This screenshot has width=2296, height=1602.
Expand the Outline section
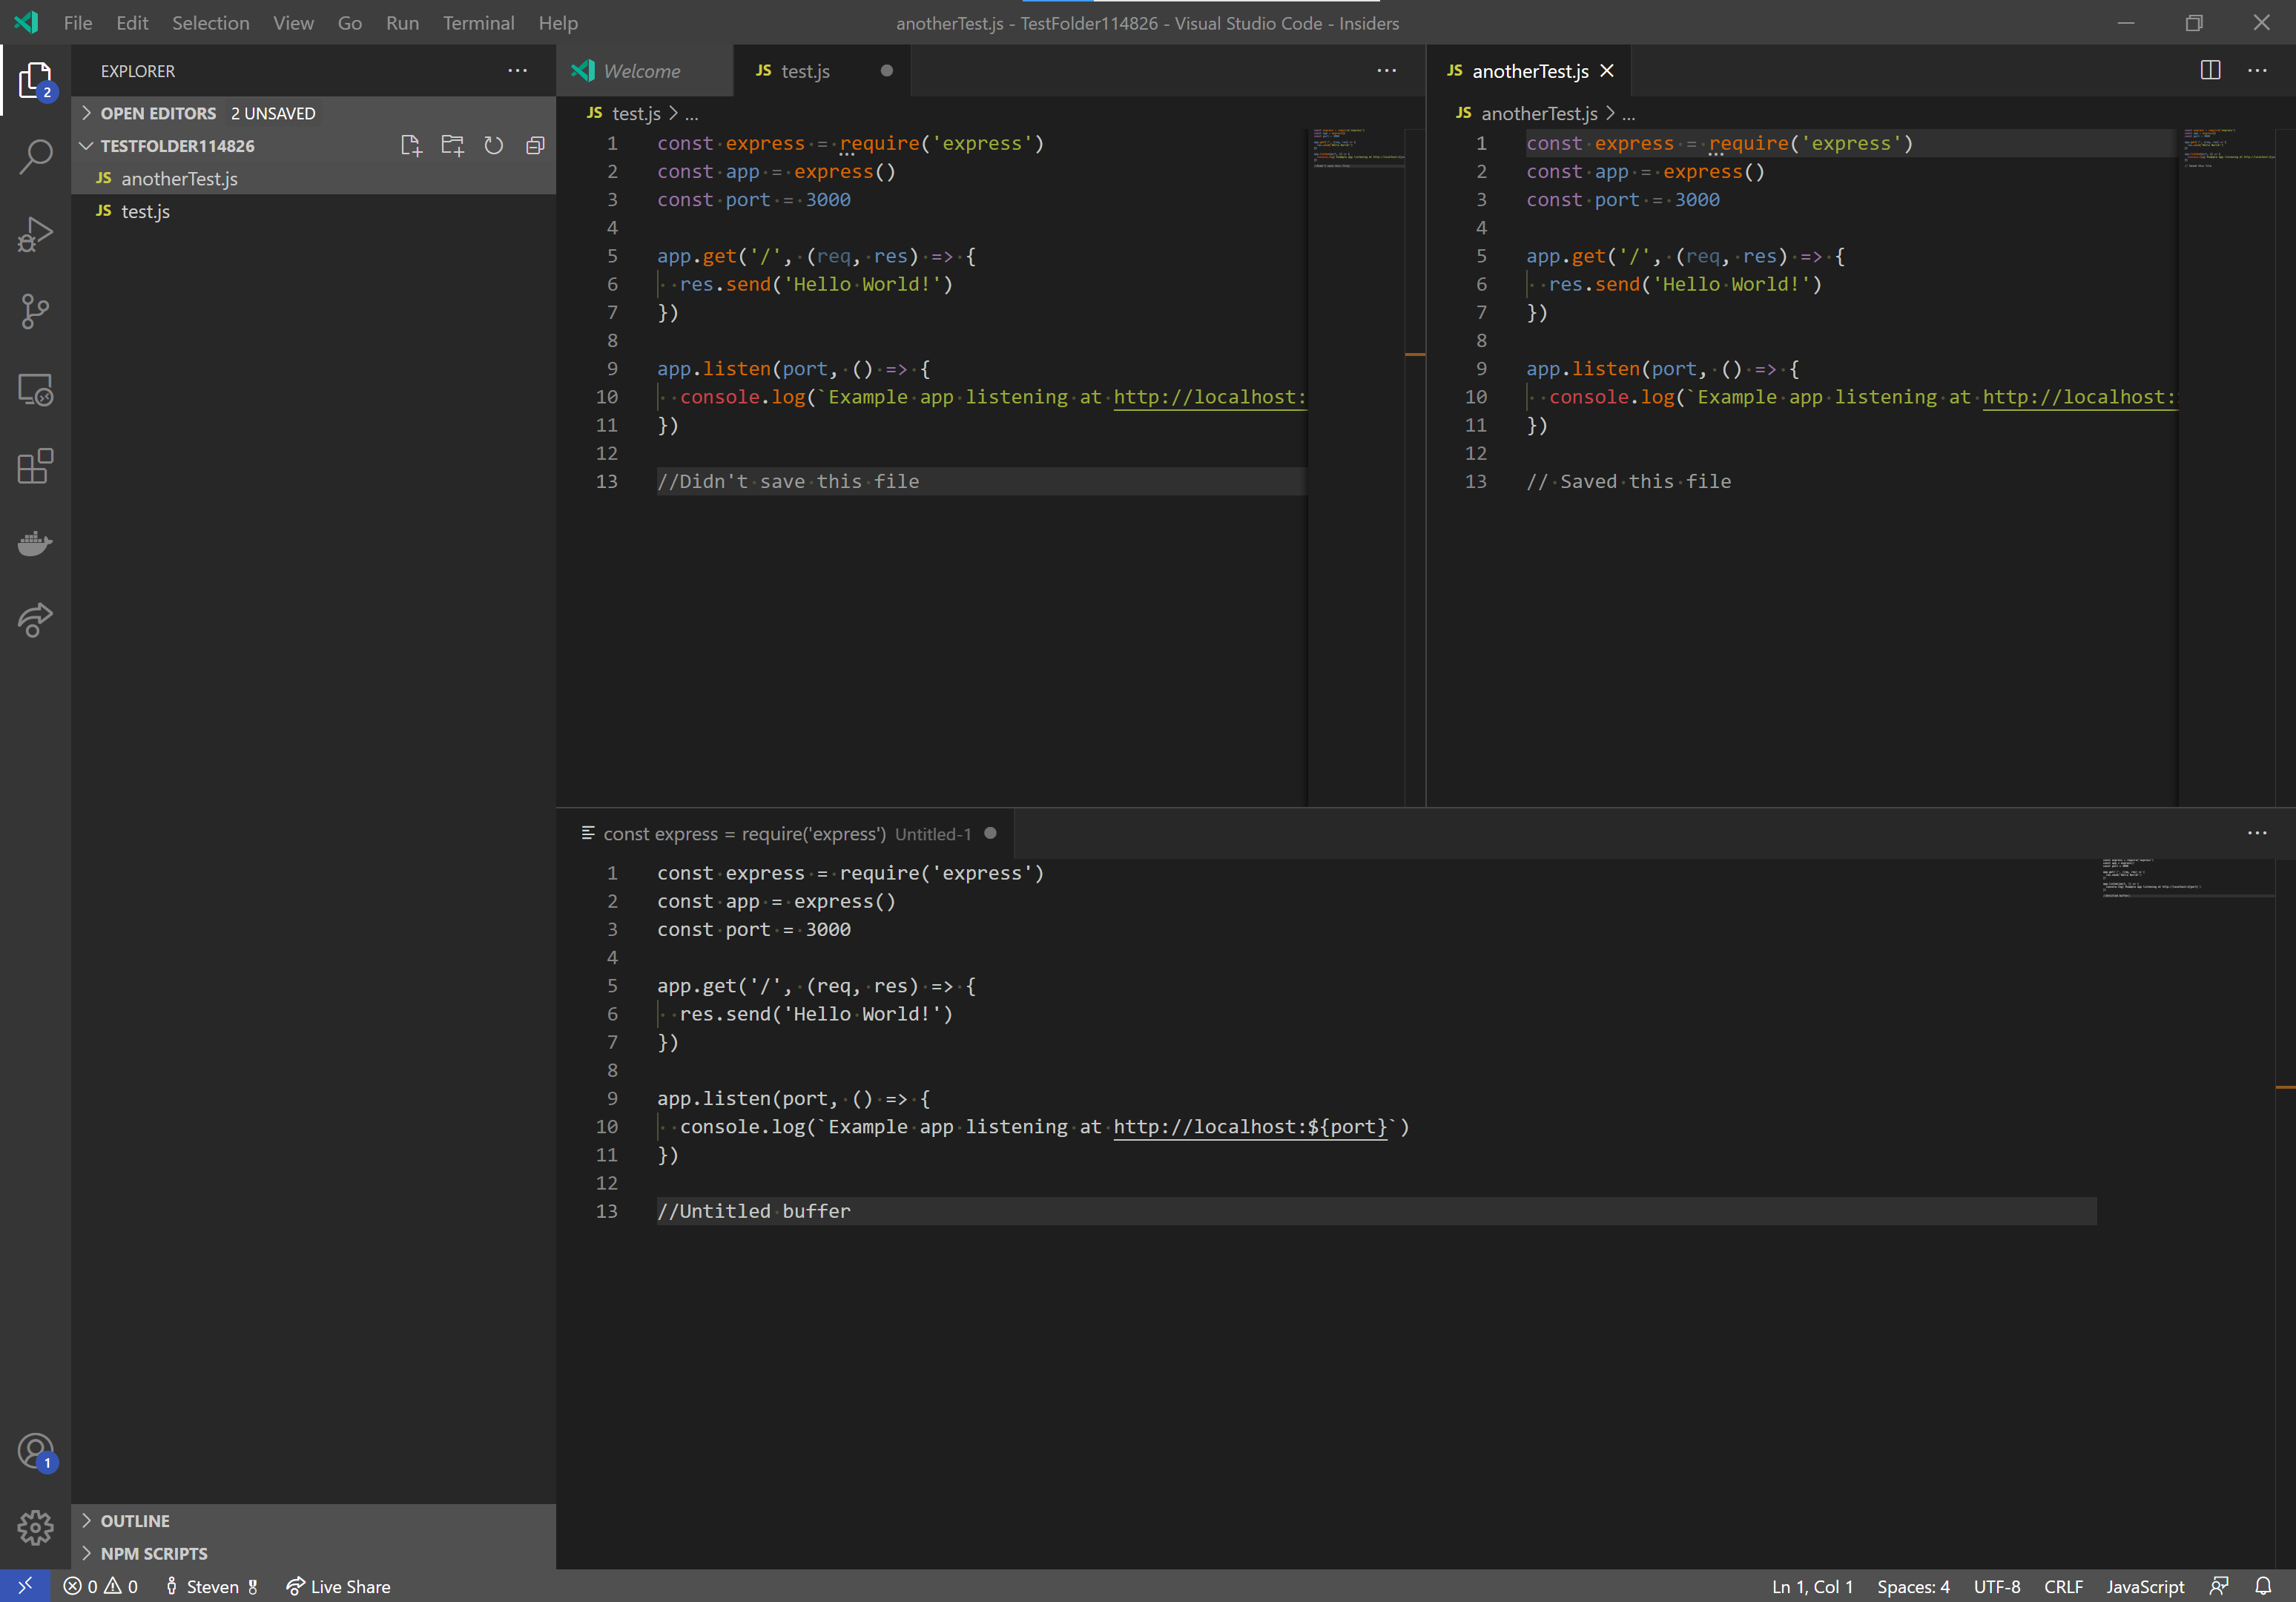(x=135, y=1521)
